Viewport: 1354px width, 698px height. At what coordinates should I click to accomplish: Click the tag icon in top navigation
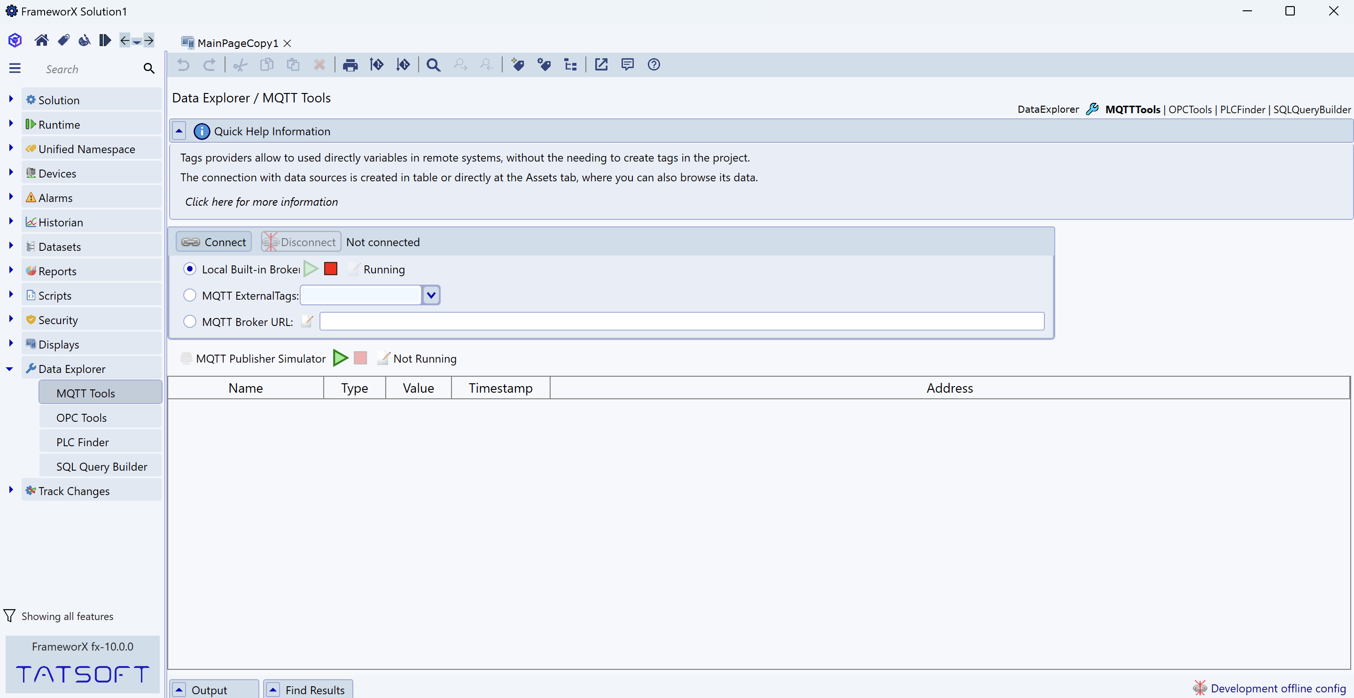63,40
